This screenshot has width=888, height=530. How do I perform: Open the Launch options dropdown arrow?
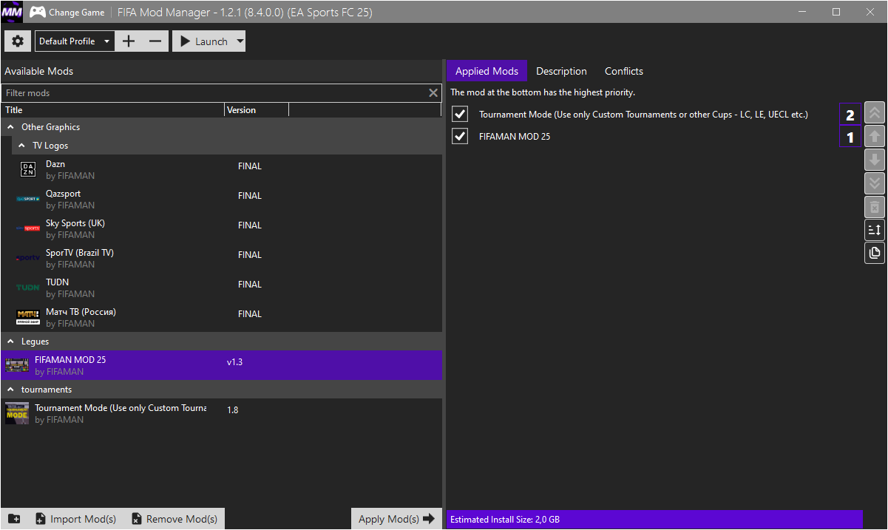coord(240,42)
